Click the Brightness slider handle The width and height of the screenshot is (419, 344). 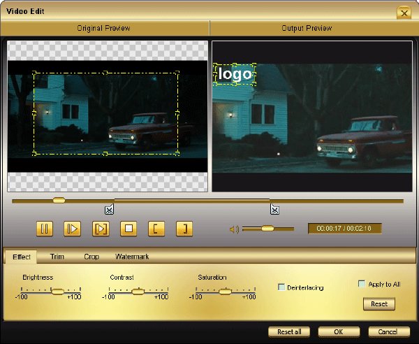click(57, 292)
